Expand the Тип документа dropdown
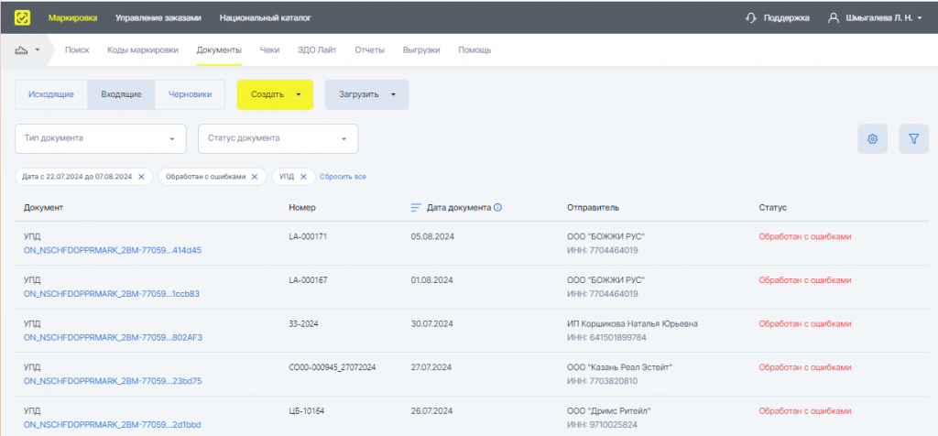This screenshot has height=436, width=938. [x=101, y=138]
